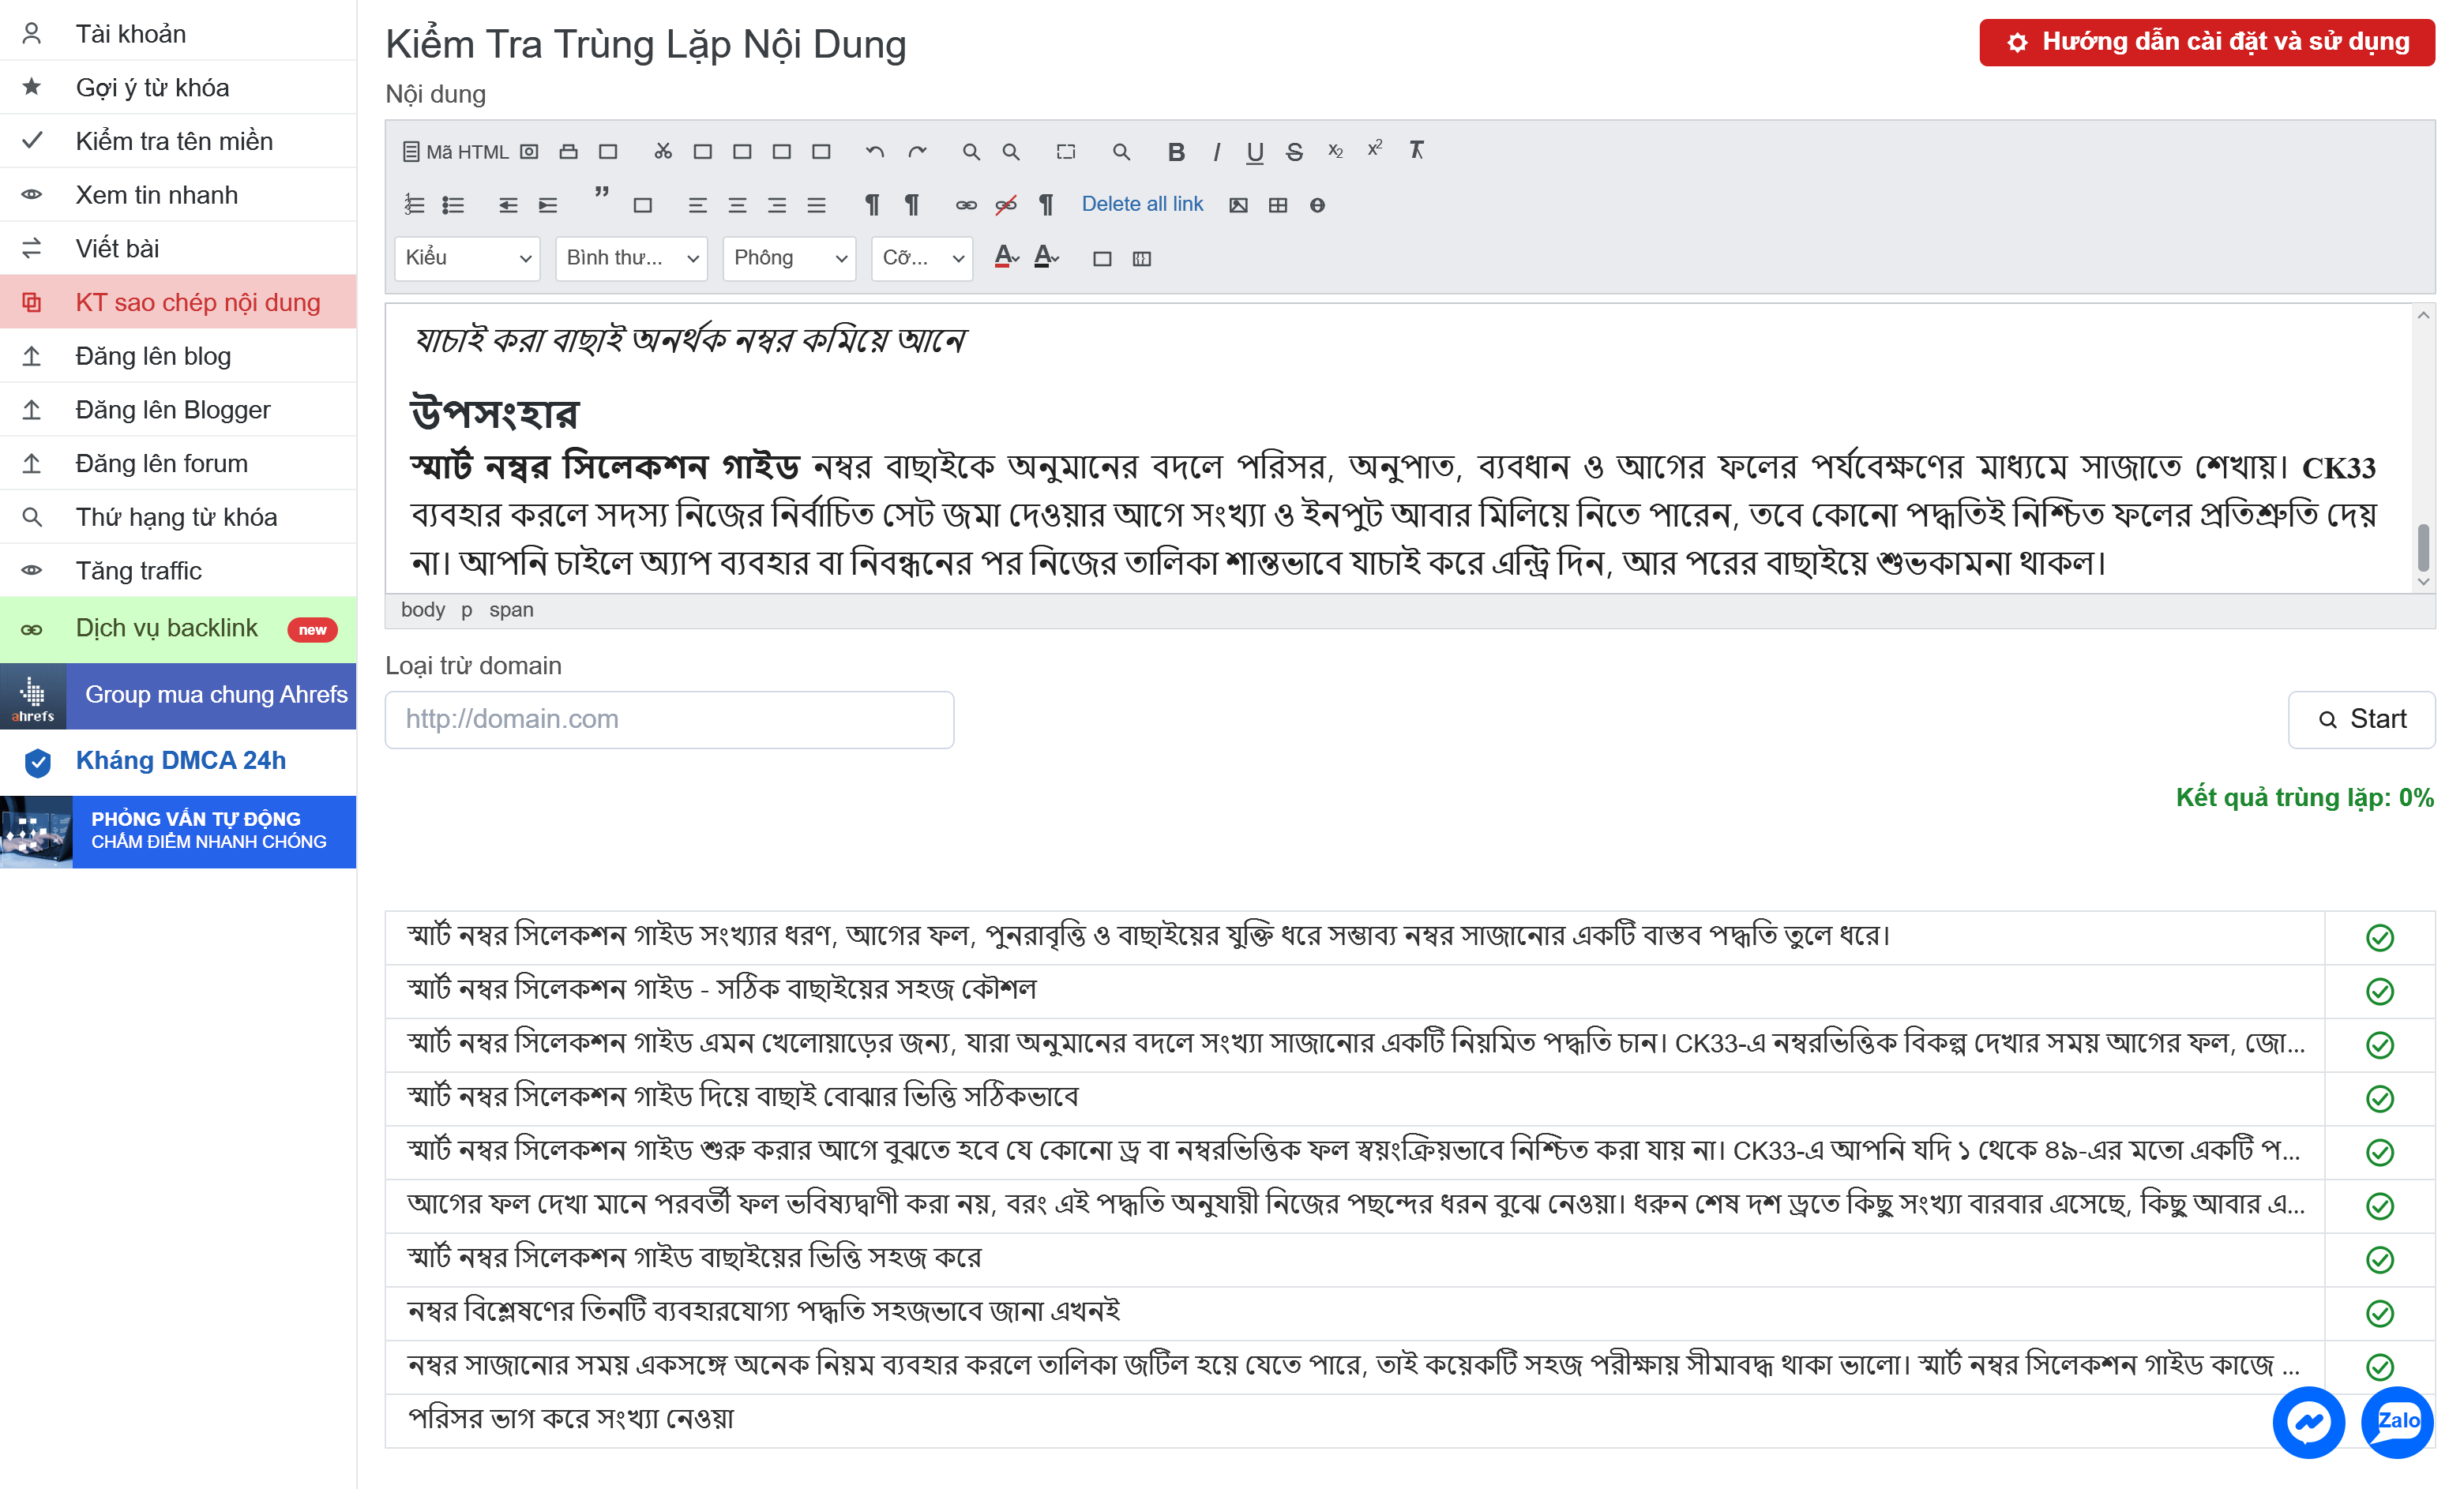The height and width of the screenshot is (1489, 2464).
Task: Click the Insert Table icon
Action: (x=1278, y=205)
